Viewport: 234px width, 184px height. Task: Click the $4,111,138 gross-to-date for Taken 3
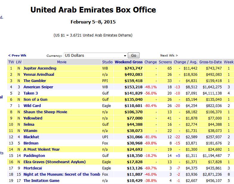click(212, 93)
